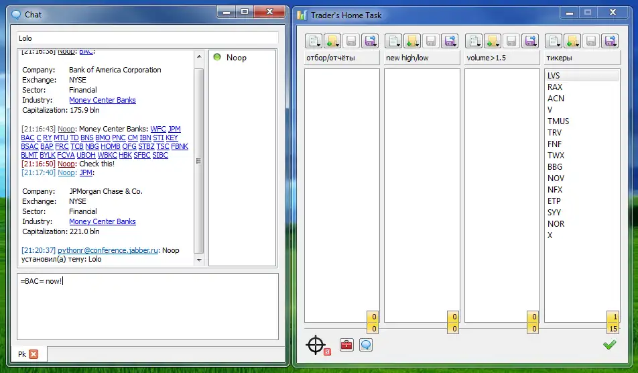Screen dimensions: 638x373
Task: Click Money Center Banks link under Bank of America
Action: point(103,100)
